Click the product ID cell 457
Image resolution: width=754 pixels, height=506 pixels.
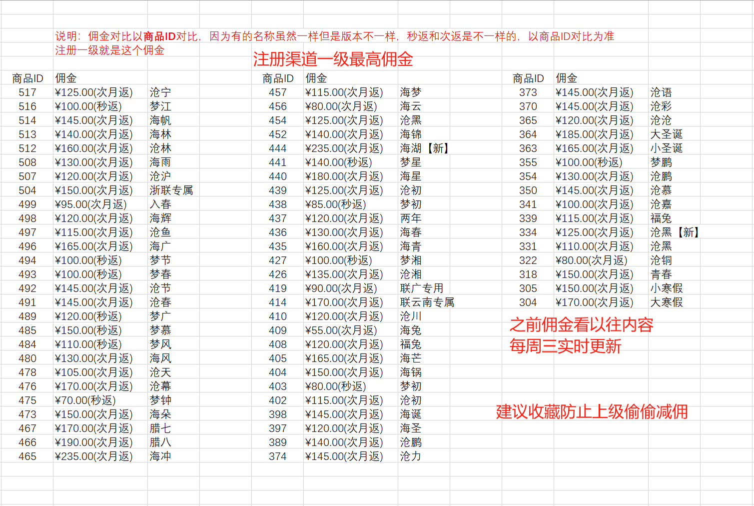(278, 92)
